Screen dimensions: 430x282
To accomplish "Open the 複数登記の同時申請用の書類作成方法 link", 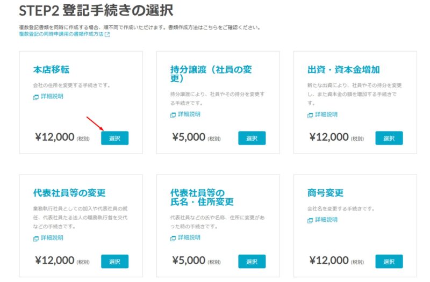I will (x=61, y=34).
